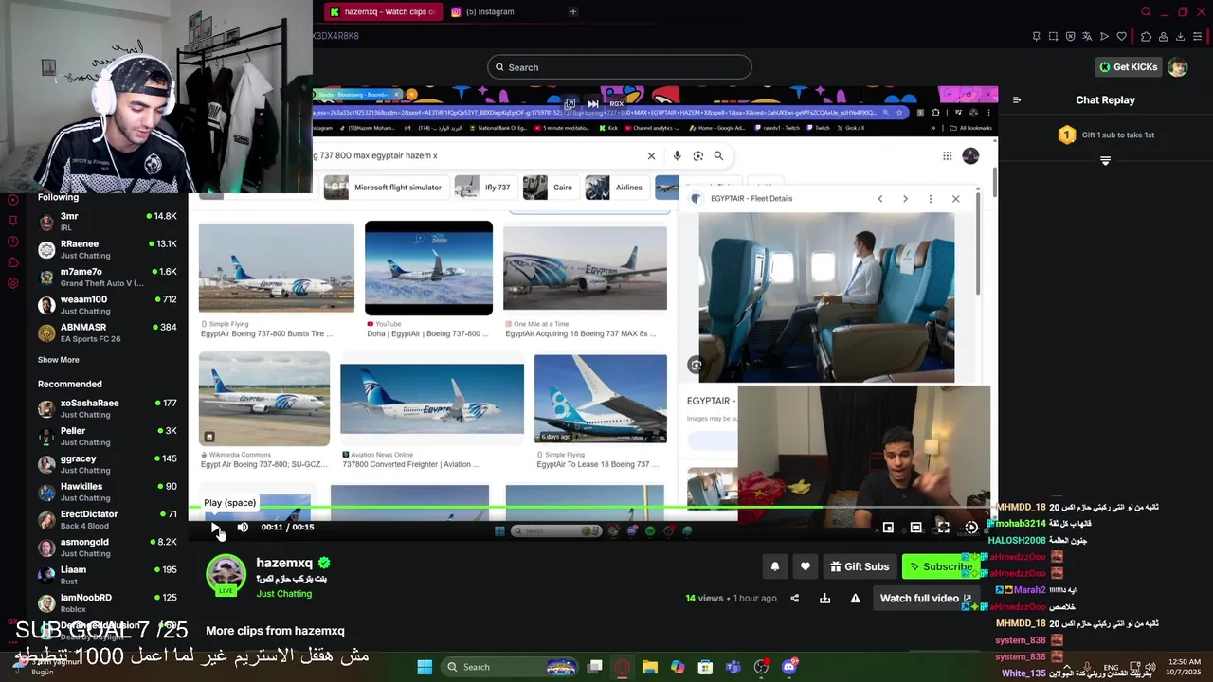The width and height of the screenshot is (1213, 682).
Task: Open the Opera GX taskbar icon
Action: [622, 667]
